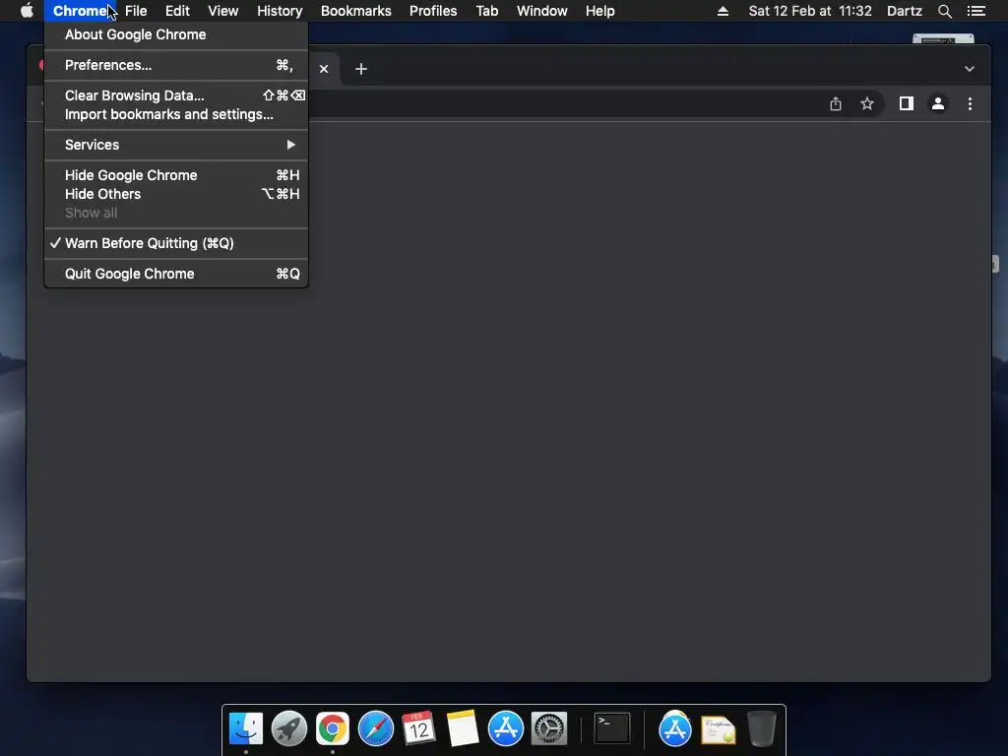Select Quit Google Chrome
This screenshot has width=1008, height=756.
pyautogui.click(x=176, y=274)
